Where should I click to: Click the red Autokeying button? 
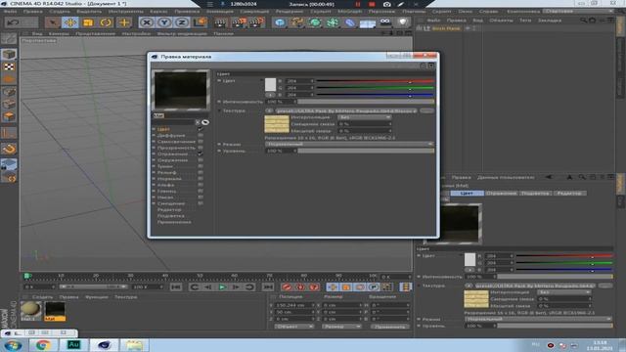[x=300, y=286]
